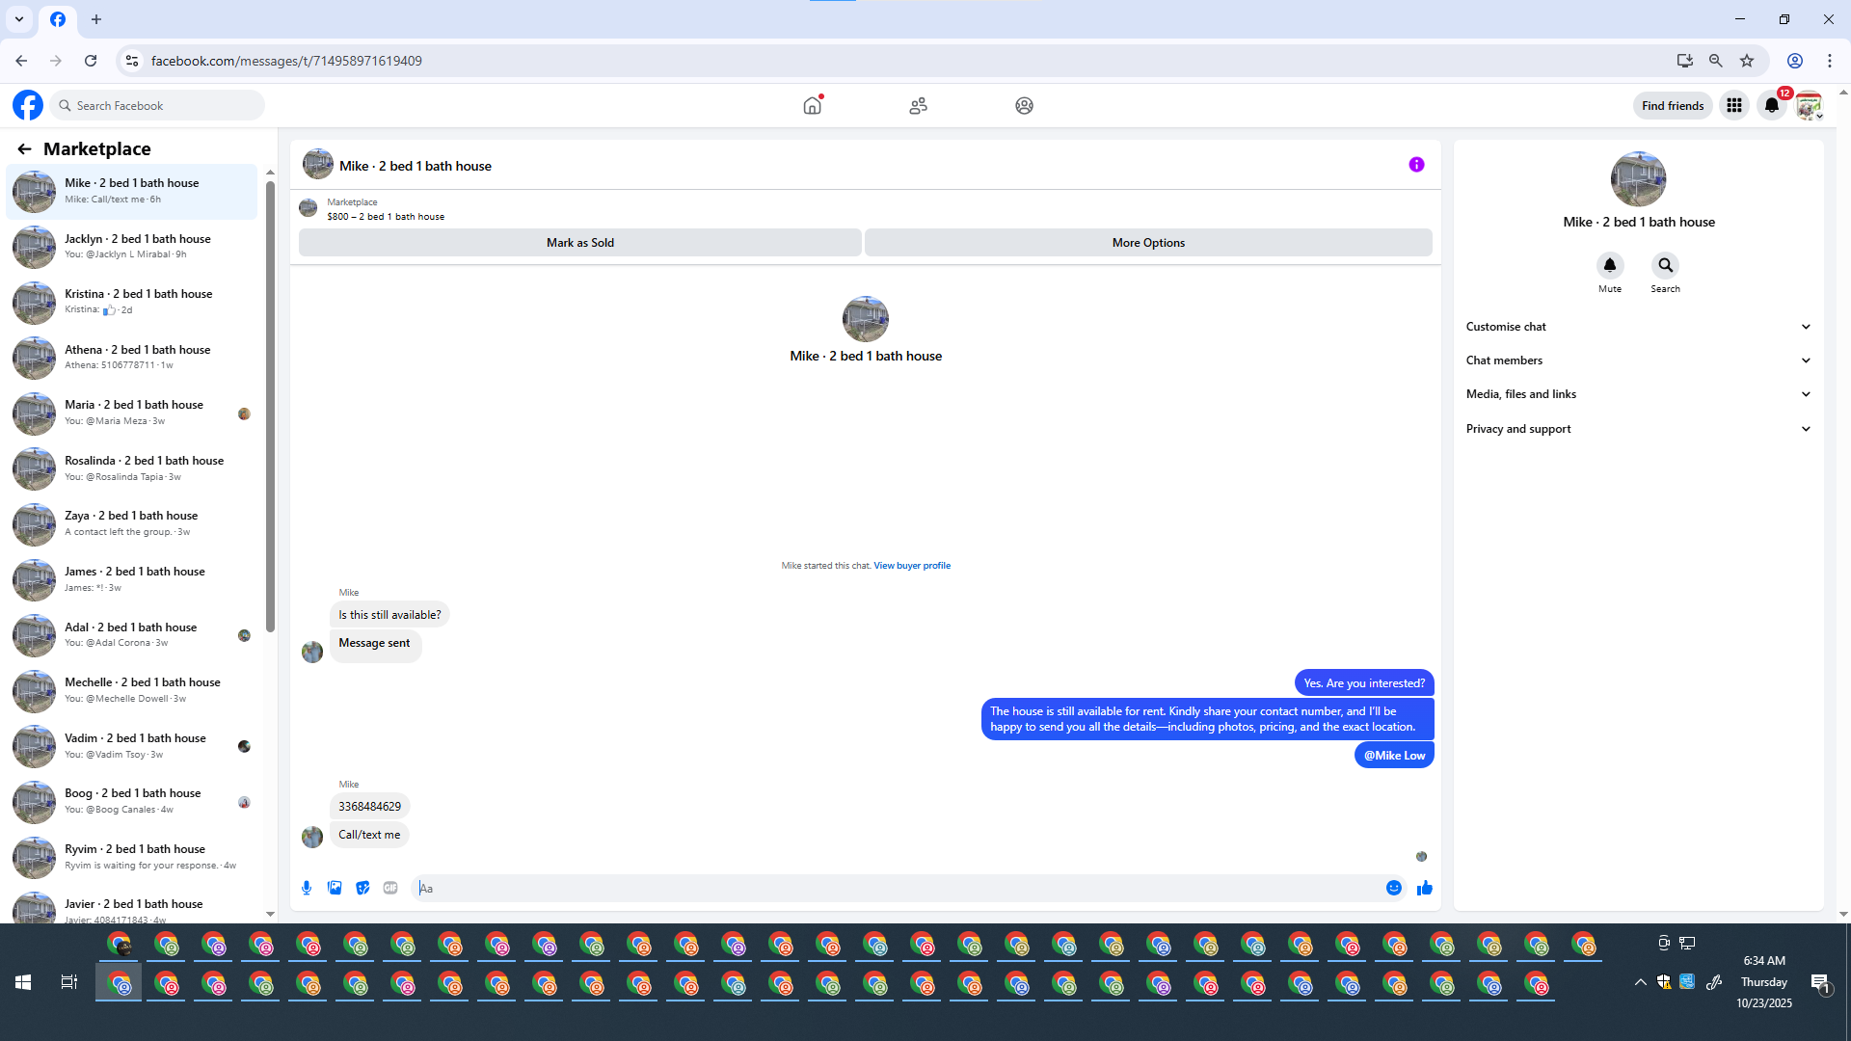Go to the Facebook Home tab
This screenshot has height=1041, width=1851.
813,106
